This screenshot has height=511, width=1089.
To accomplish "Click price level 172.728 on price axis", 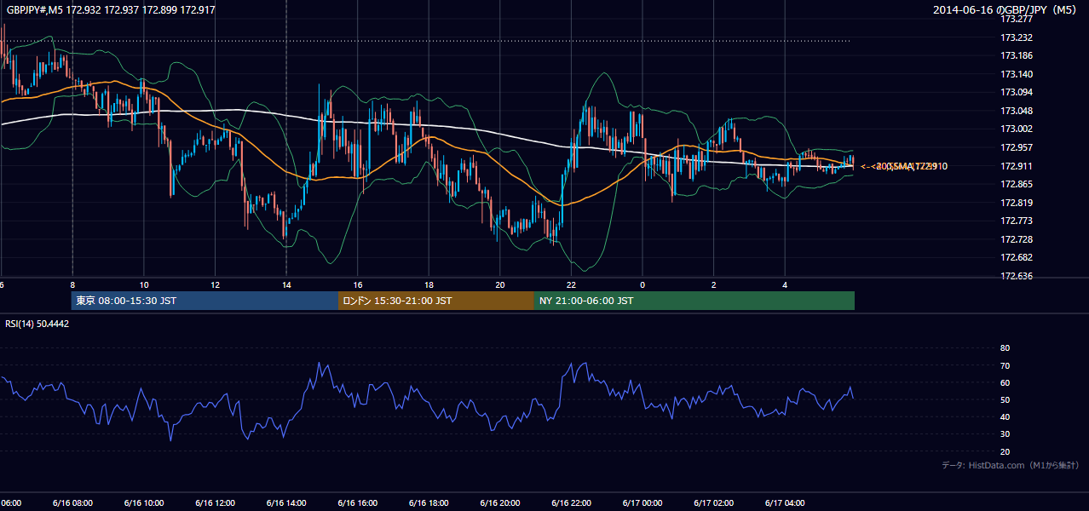I will [1017, 239].
